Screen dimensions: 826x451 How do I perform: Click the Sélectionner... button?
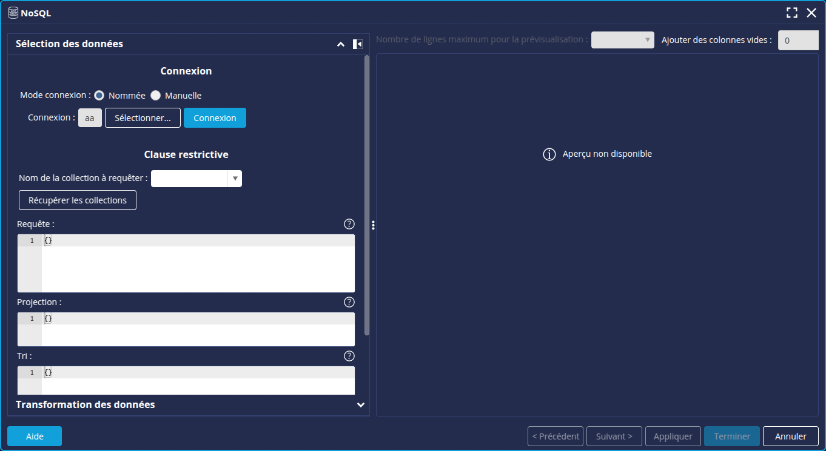[x=143, y=118]
